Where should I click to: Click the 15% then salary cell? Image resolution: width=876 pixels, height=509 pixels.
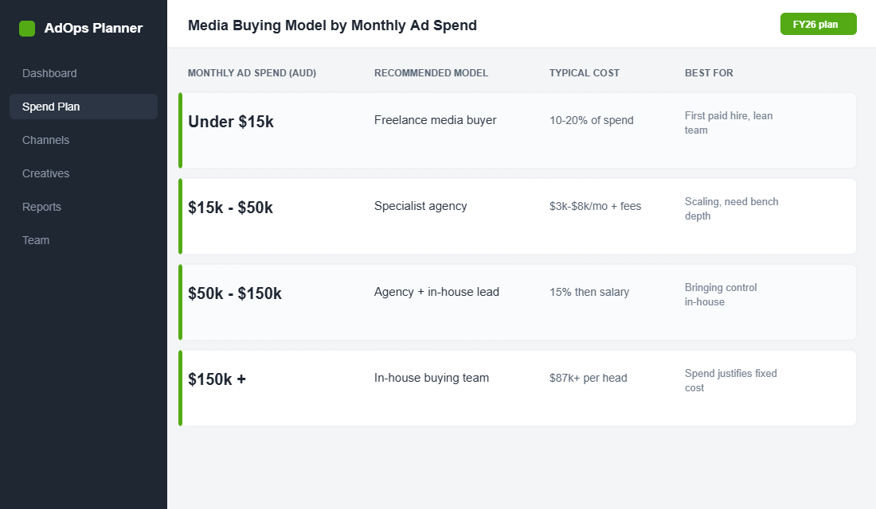tap(589, 292)
